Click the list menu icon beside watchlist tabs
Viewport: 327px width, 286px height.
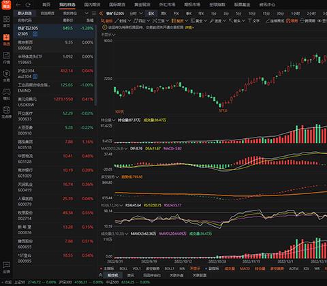[x=94, y=14]
